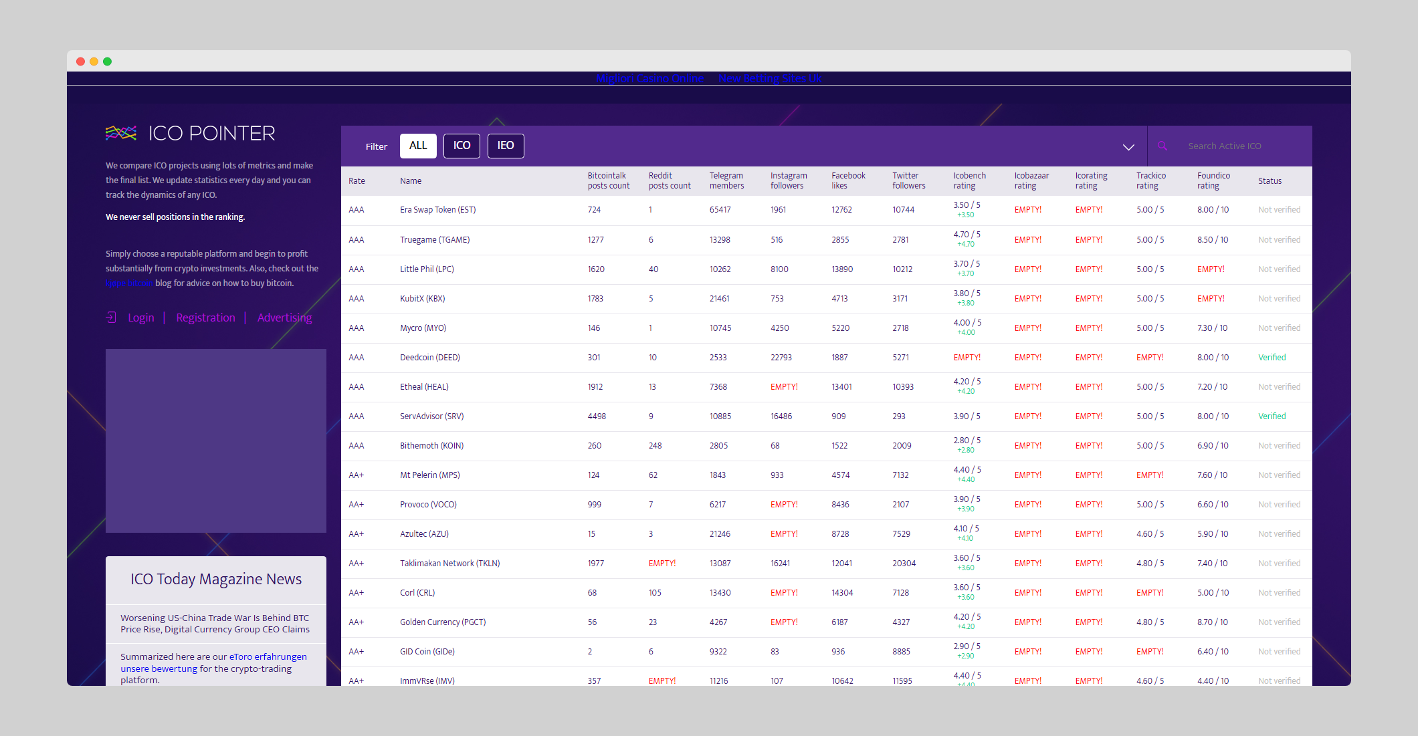The width and height of the screenshot is (1418, 736).
Task: Sort by Bitcointalk posts count column
Action: pos(608,180)
